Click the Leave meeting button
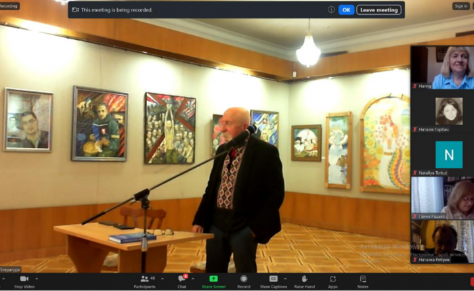The image size is (474, 291). pyautogui.click(x=379, y=10)
